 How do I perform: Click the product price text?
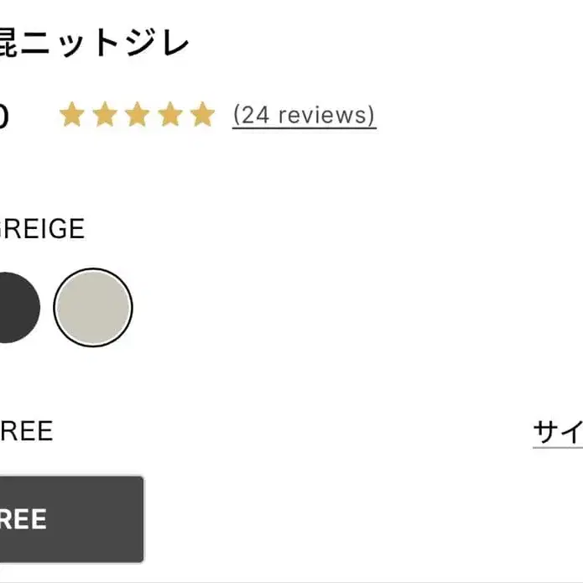[x=4, y=117]
